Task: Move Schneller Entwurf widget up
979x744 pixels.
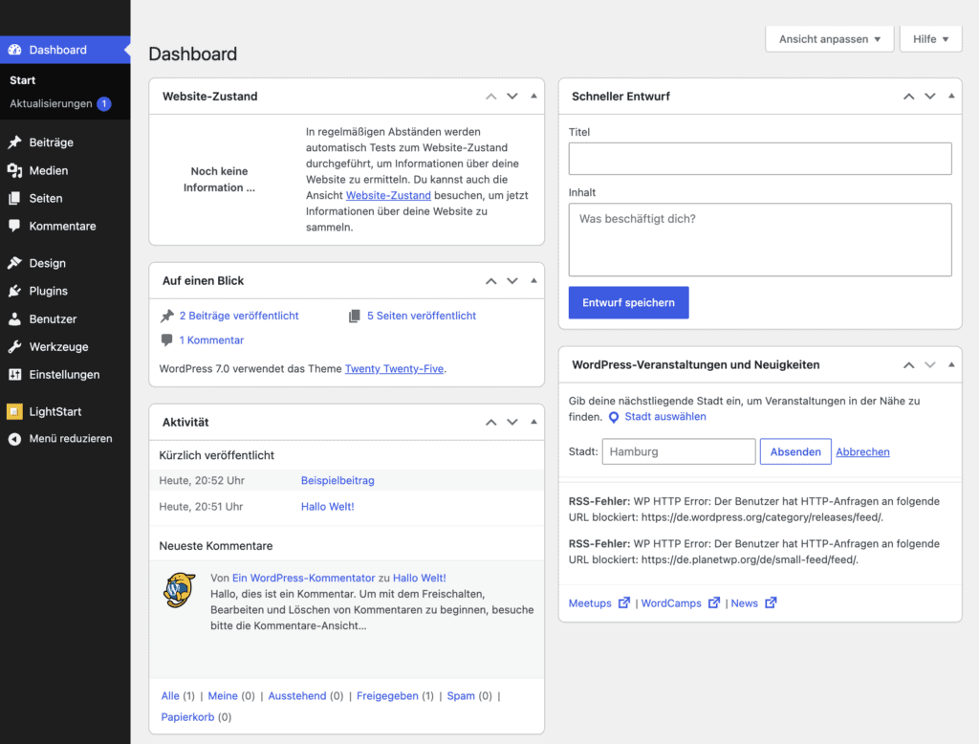Action: [x=909, y=97]
